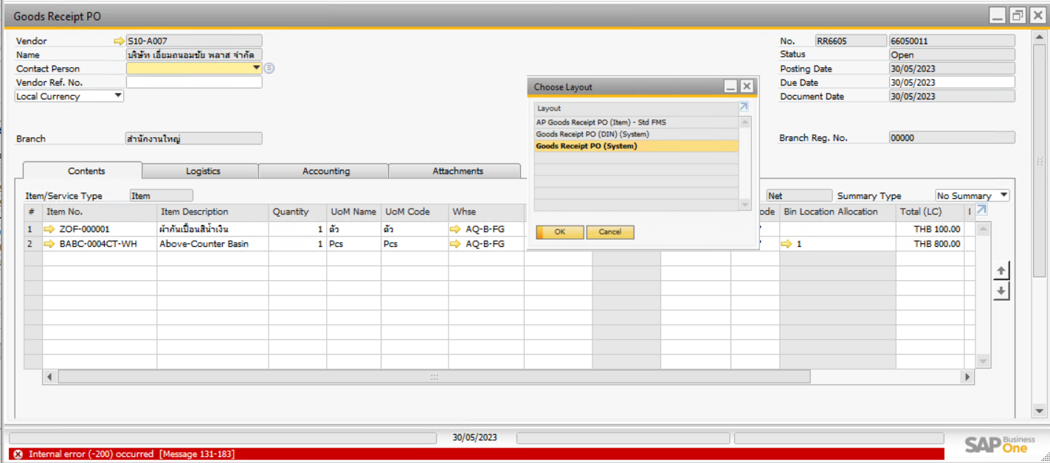Move selected row down with arrow
This screenshot has width=1050, height=463.
pos(1001,291)
